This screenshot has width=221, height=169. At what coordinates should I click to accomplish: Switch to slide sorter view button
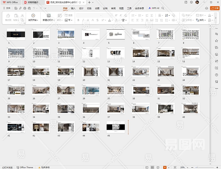tap(152, 167)
